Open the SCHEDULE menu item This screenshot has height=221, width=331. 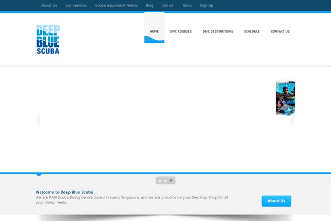[252, 31]
